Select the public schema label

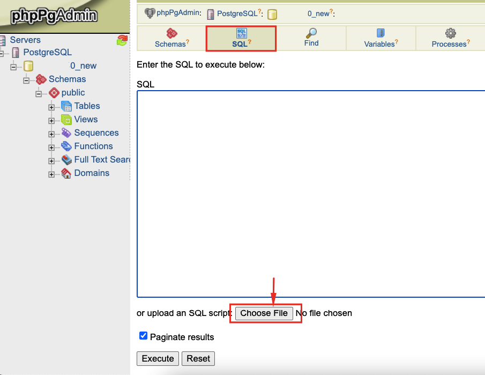(x=73, y=93)
